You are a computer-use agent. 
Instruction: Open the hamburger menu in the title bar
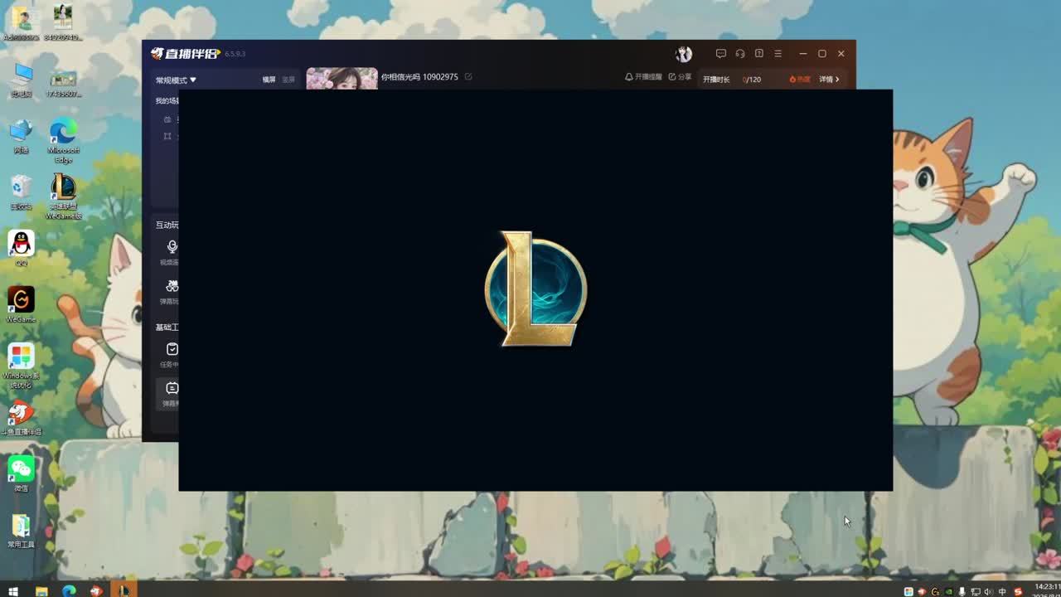[x=778, y=54]
